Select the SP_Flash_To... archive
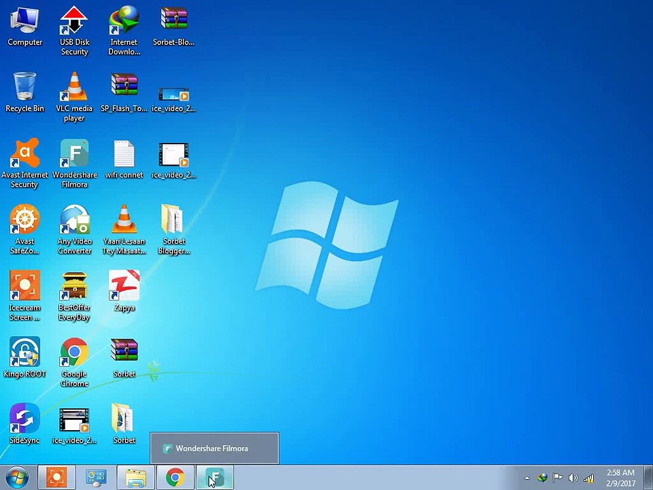 coord(124,93)
